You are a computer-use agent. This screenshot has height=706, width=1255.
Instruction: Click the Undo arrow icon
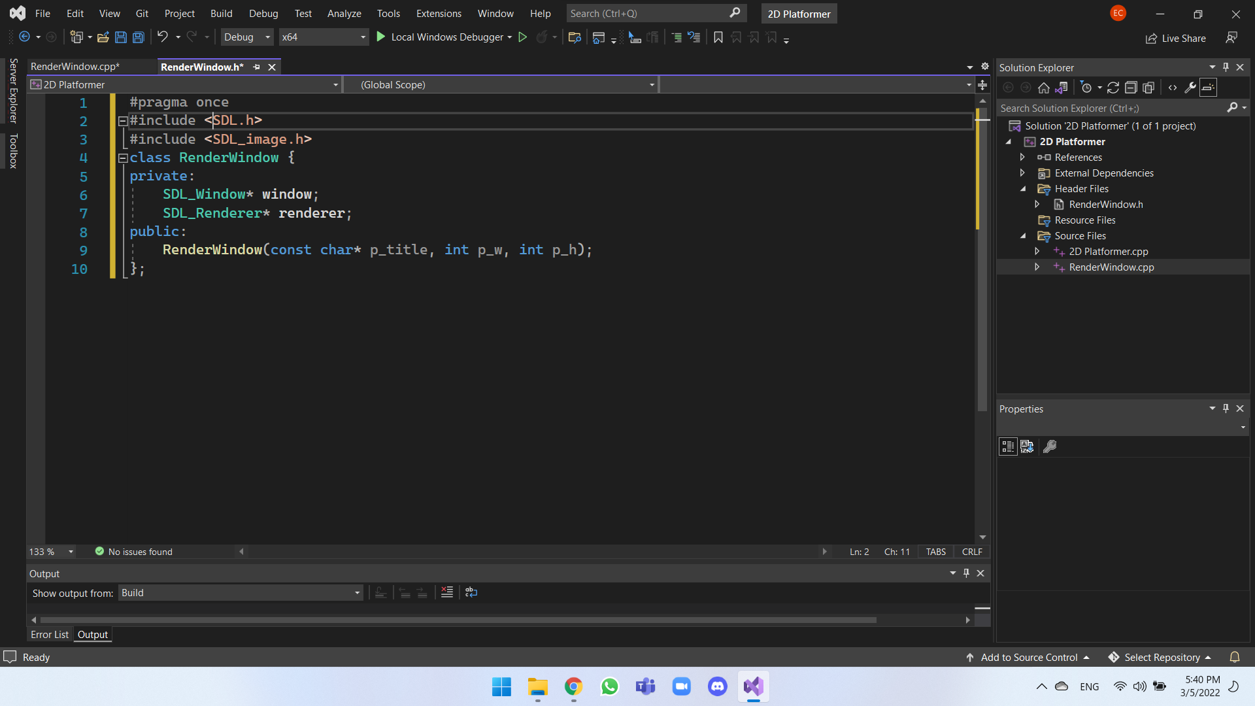pyautogui.click(x=163, y=37)
